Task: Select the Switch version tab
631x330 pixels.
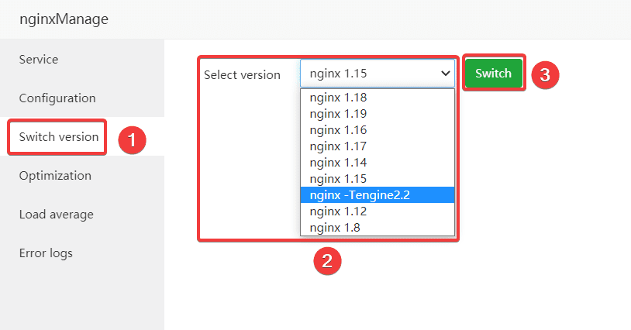Action: coord(58,137)
